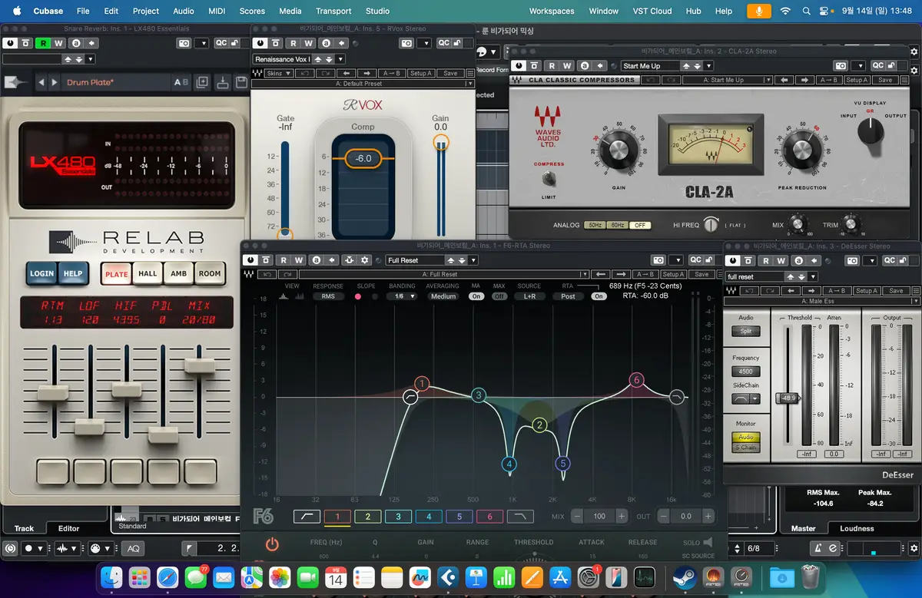Click the F6 band power button
This screenshot has width=922, height=598.
(x=272, y=544)
